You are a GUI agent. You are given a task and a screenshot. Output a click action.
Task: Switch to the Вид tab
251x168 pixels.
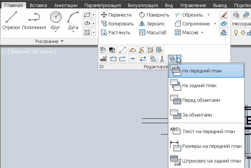click(169, 6)
